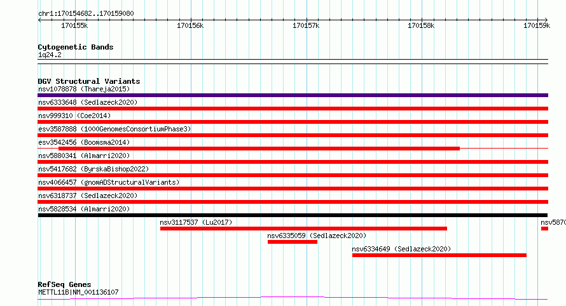
Task: Open the METTL11B|NM_001136107 gene label
Action: point(78,292)
